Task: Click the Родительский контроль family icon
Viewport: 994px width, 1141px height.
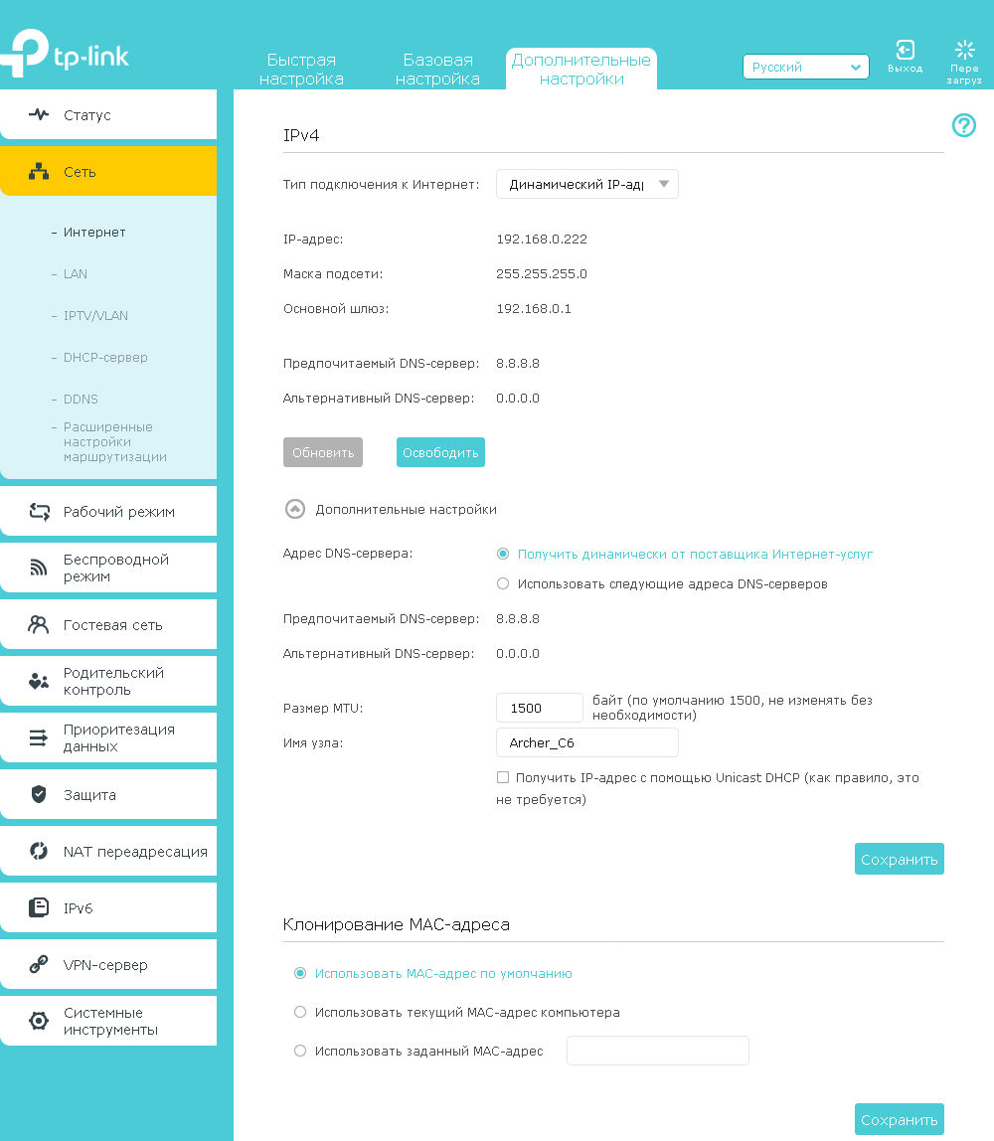Action: (39, 681)
